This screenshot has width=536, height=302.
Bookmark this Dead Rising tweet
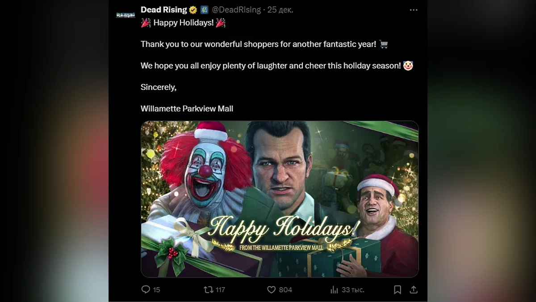[x=398, y=289]
